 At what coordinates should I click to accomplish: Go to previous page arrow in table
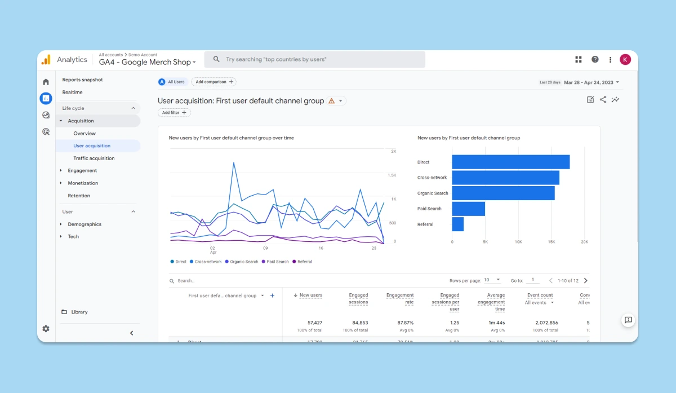click(x=551, y=280)
